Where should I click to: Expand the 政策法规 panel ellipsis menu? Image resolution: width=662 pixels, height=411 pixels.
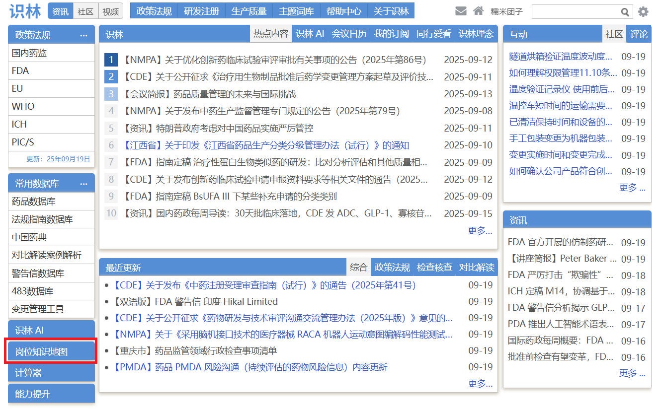(83, 35)
